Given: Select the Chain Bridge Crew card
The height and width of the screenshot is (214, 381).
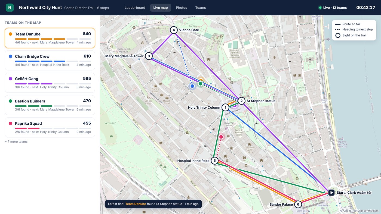Looking at the screenshot, I should tap(50, 60).
